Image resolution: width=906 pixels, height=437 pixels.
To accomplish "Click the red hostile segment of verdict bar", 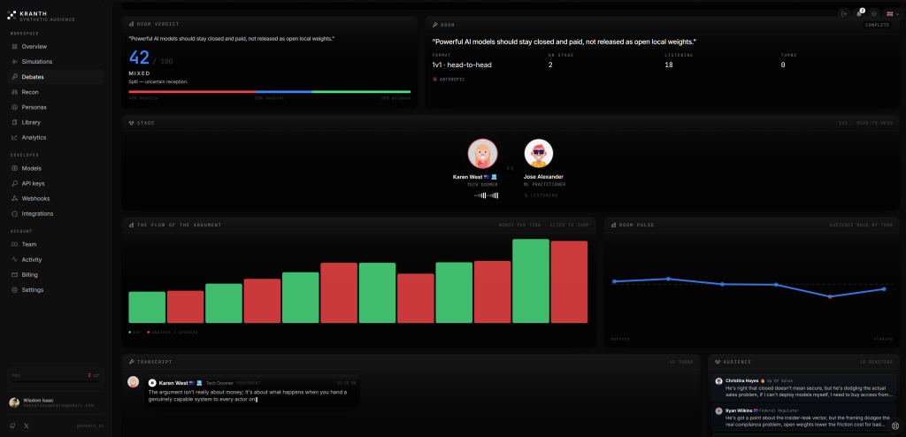I will tap(192, 91).
